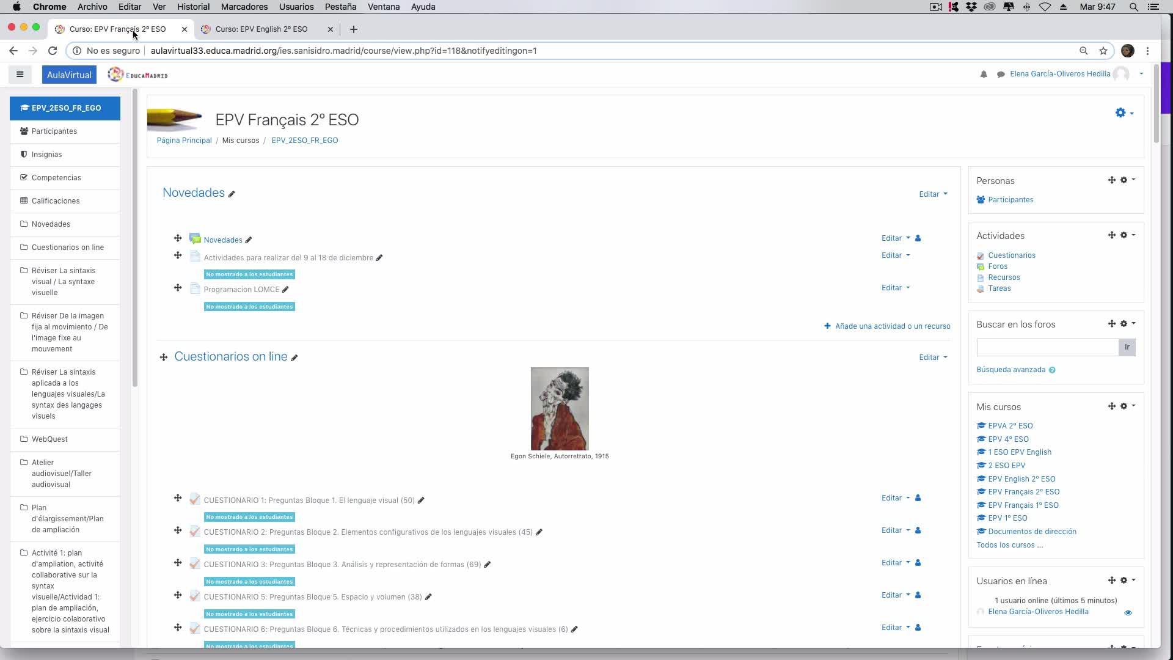The width and height of the screenshot is (1173, 660).
Task: Click role assignment icon for CUESTIONARIO 1
Action: point(918,498)
